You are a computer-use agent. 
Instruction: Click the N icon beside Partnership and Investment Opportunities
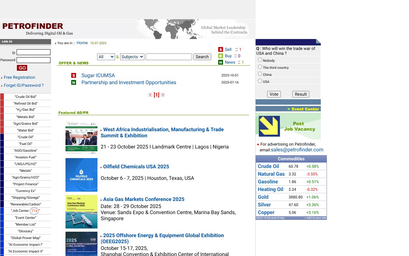[73, 82]
